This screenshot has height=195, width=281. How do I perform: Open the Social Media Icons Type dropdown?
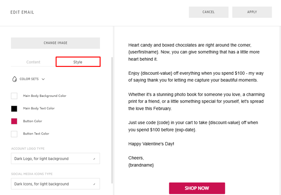[55, 184]
